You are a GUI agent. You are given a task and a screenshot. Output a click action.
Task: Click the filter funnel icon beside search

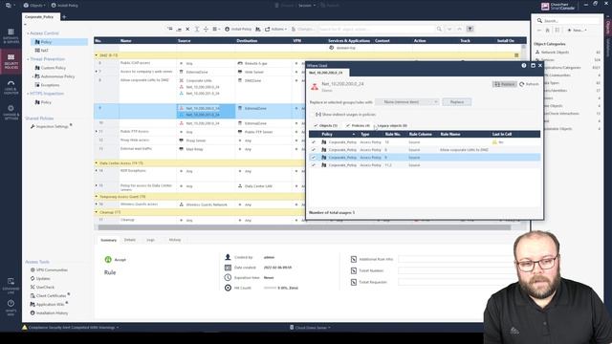pyautogui.click(x=470, y=29)
